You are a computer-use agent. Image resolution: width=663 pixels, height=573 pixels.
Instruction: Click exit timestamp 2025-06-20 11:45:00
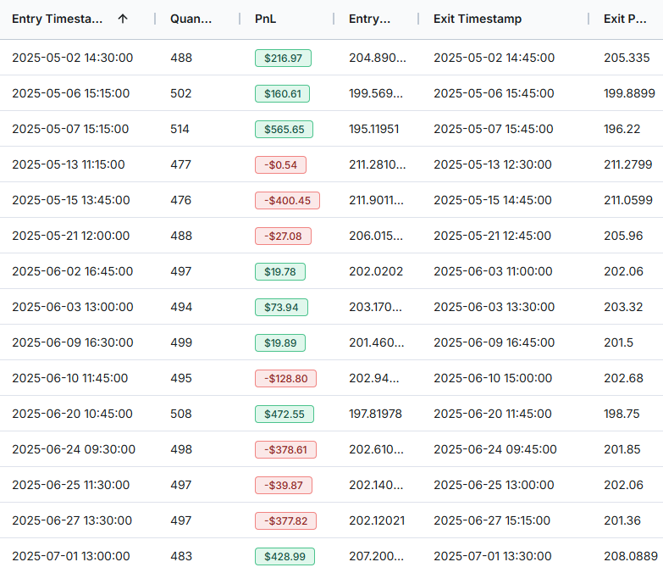click(492, 413)
